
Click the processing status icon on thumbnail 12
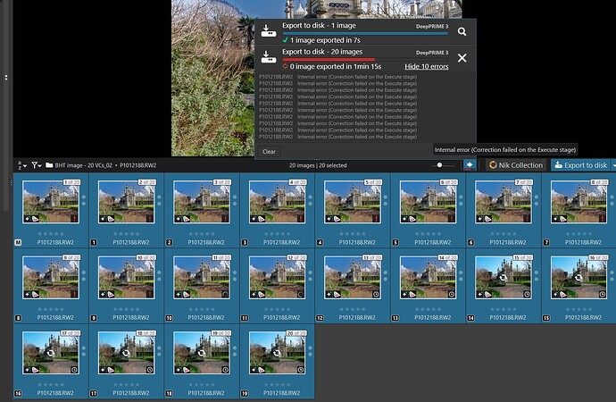pyautogui.click(x=301, y=294)
